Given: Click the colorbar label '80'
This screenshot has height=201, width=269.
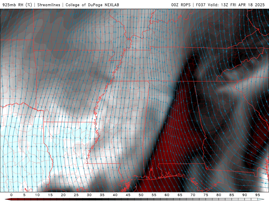Looking at the screenshot, I should (219, 195).
